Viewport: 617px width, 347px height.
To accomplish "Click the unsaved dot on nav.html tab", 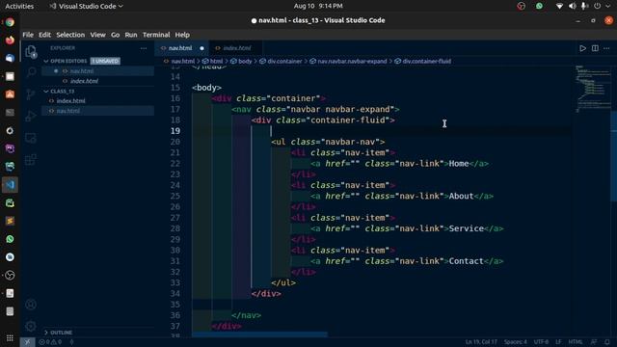I will (x=201, y=48).
